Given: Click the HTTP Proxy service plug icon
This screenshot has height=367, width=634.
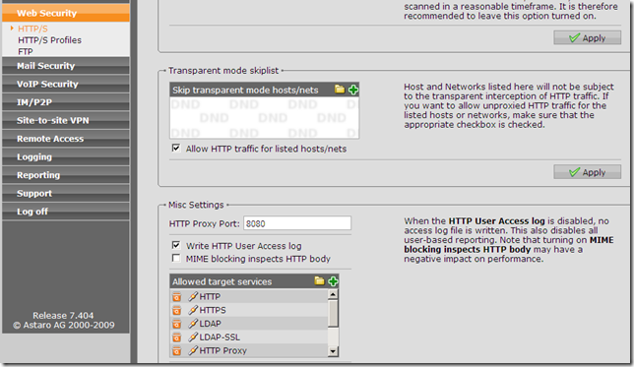Looking at the screenshot, I should 193,350.
